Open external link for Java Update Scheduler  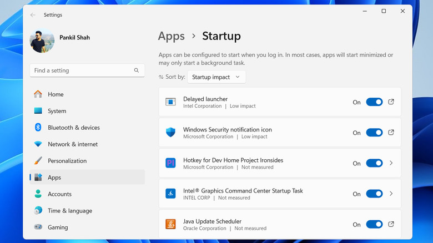click(391, 224)
